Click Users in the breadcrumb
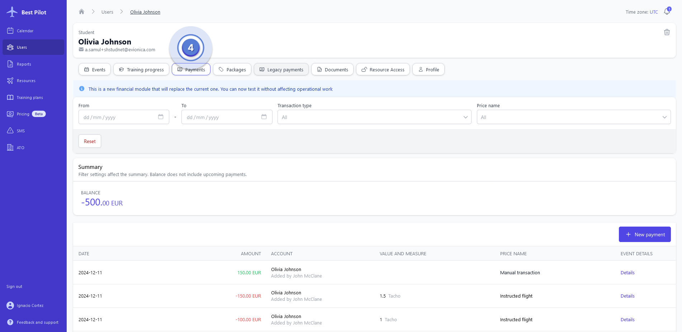 tap(107, 12)
